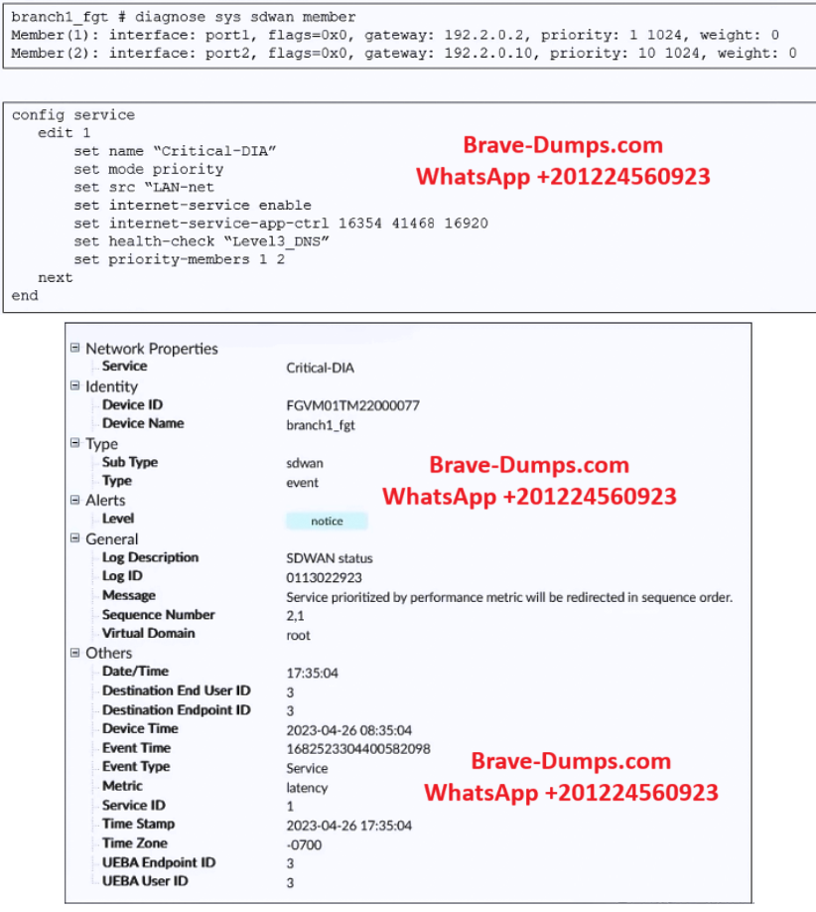Screen dimensions: 816x912
Task: Collapse the General section
Action: click(75, 539)
